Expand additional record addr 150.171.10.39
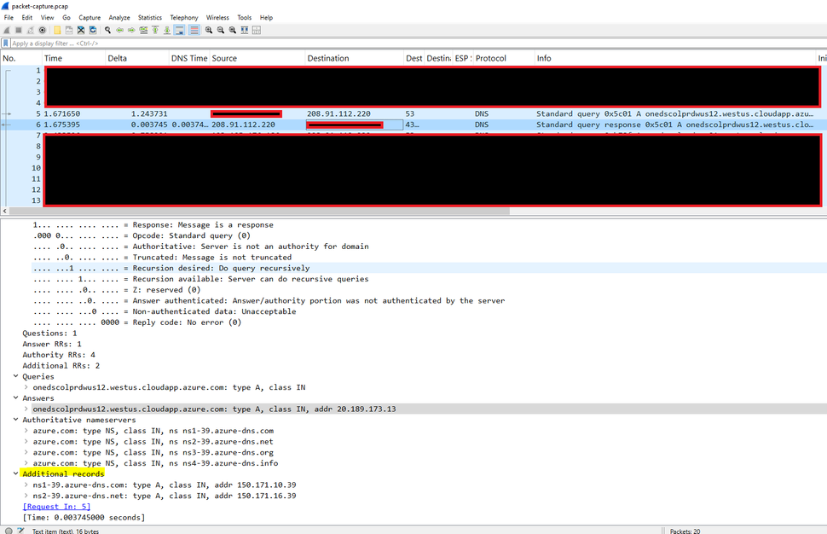This screenshot has width=827, height=534. pyautogui.click(x=26, y=485)
